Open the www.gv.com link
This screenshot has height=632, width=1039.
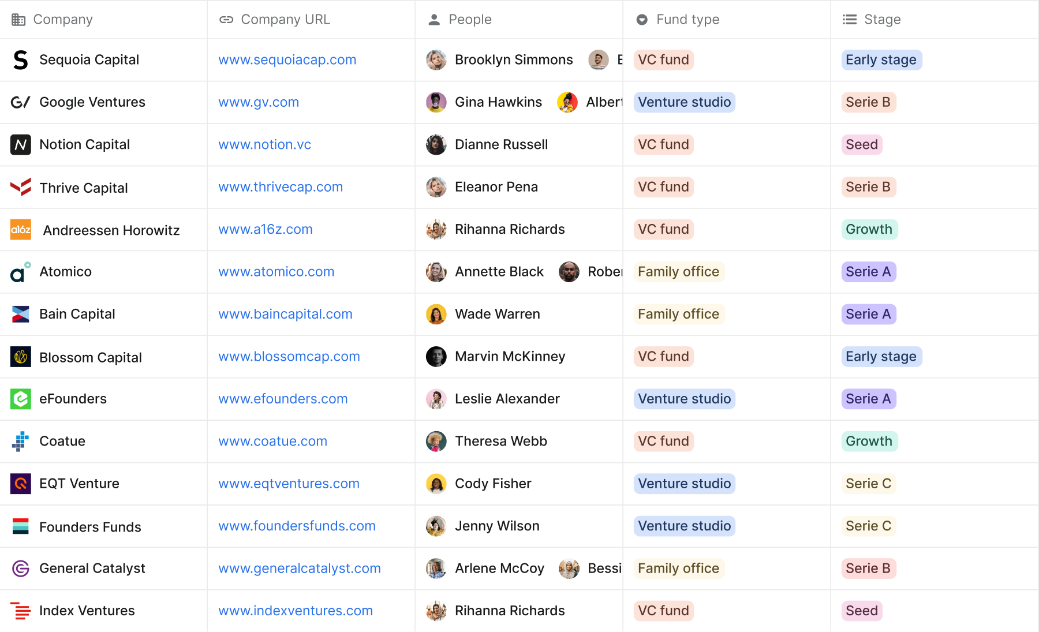pyautogui.click(x=259, y=102)
